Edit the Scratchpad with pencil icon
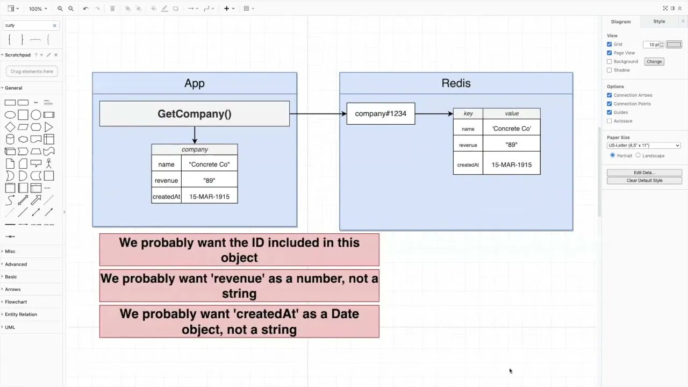 click(x=48, y=55)
